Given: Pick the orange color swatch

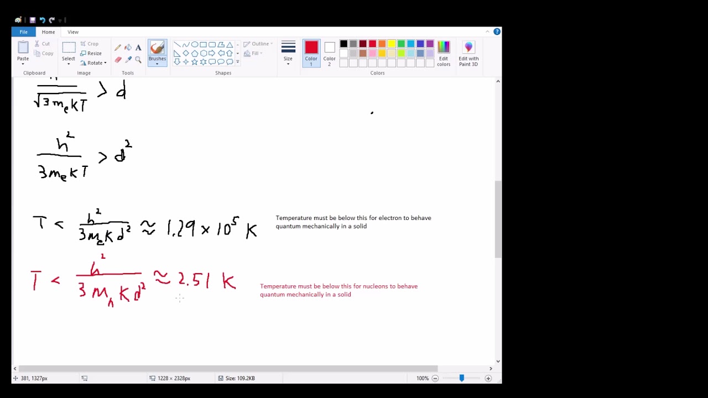Looking at the screenshot, I should tap(382, 44).
